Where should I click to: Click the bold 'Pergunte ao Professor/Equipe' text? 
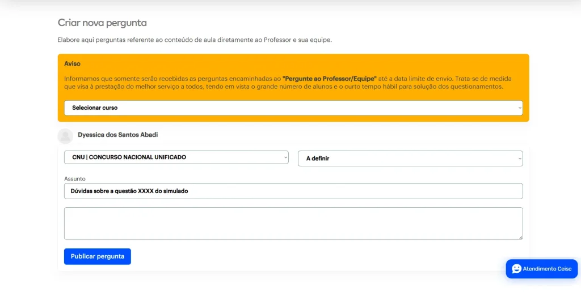click(x=330, y=79)
